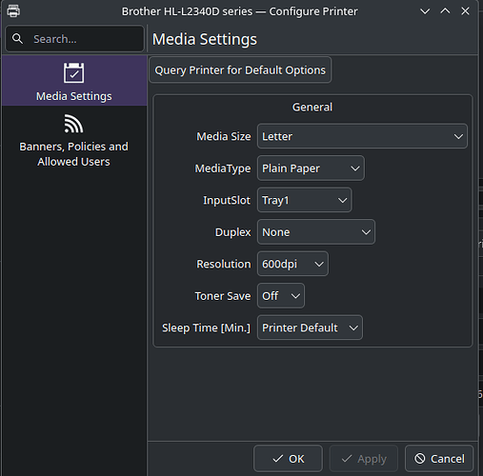The image size is (483, 476).
Task: Close the Configure Printer window
Action: [x=465, y=11]
